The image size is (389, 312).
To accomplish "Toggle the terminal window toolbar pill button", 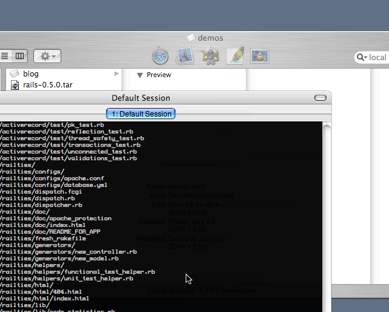I will (x=320, y=98).
